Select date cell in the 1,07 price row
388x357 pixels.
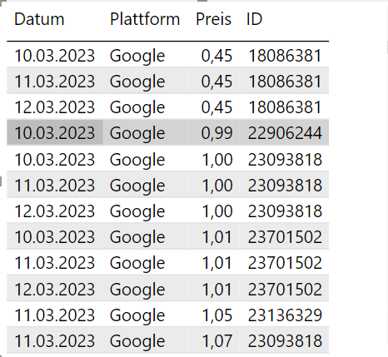click(x=54, y=341)
